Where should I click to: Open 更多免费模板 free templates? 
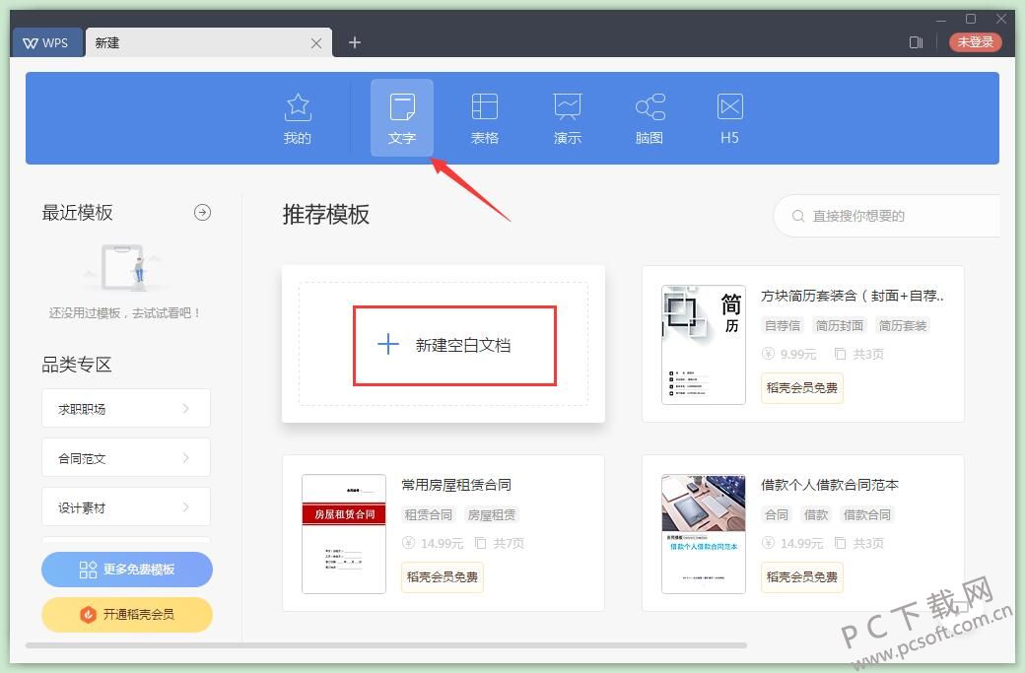(126, 570)
